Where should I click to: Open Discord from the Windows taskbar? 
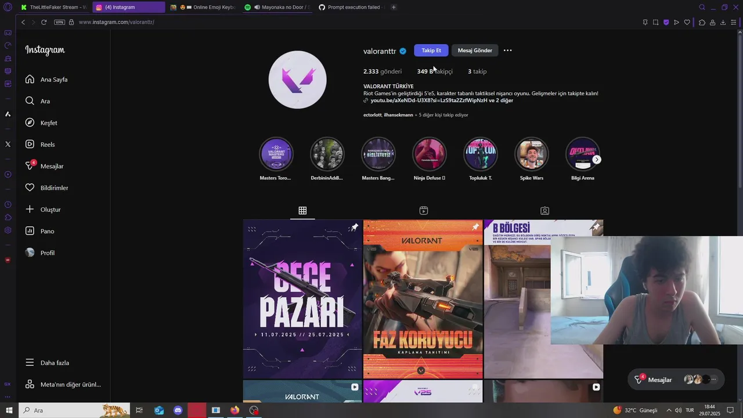pyautogui.click(x=178, y=410)
